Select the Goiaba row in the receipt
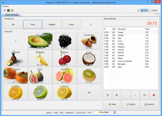Viewport: 162px width, 116px height. coord(130,35)
